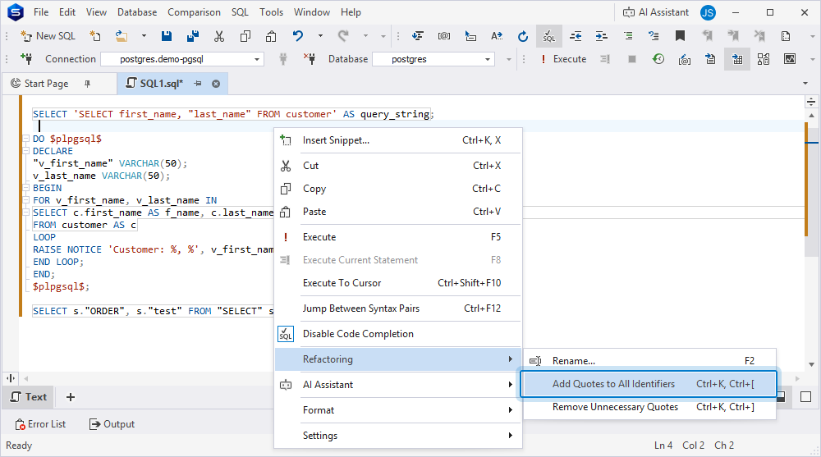This screenshot has height=457, width=821.
Task: Toggle the bookmark icon in toolbar
Action: coord(680,36)
